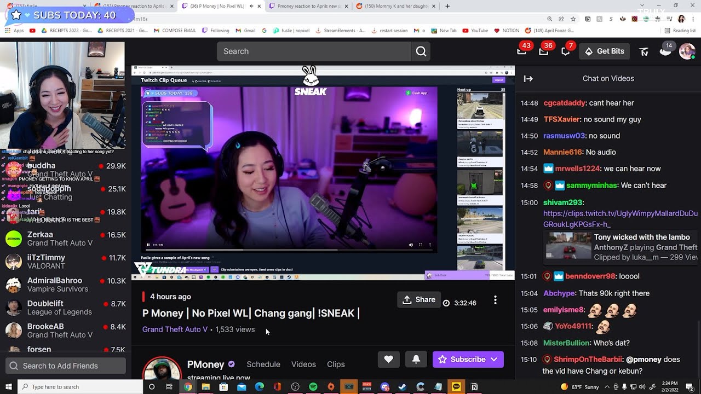The image size is (701, 394).
Task: Click the Get Bits button
Action: pyautogui.click(x=605, y=51)
